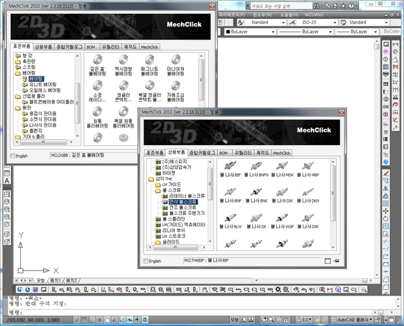This screenshot has width=404, height=326.
Task: Select the Multiline Text 'A' tool on the left
Action: click(7, 181)
